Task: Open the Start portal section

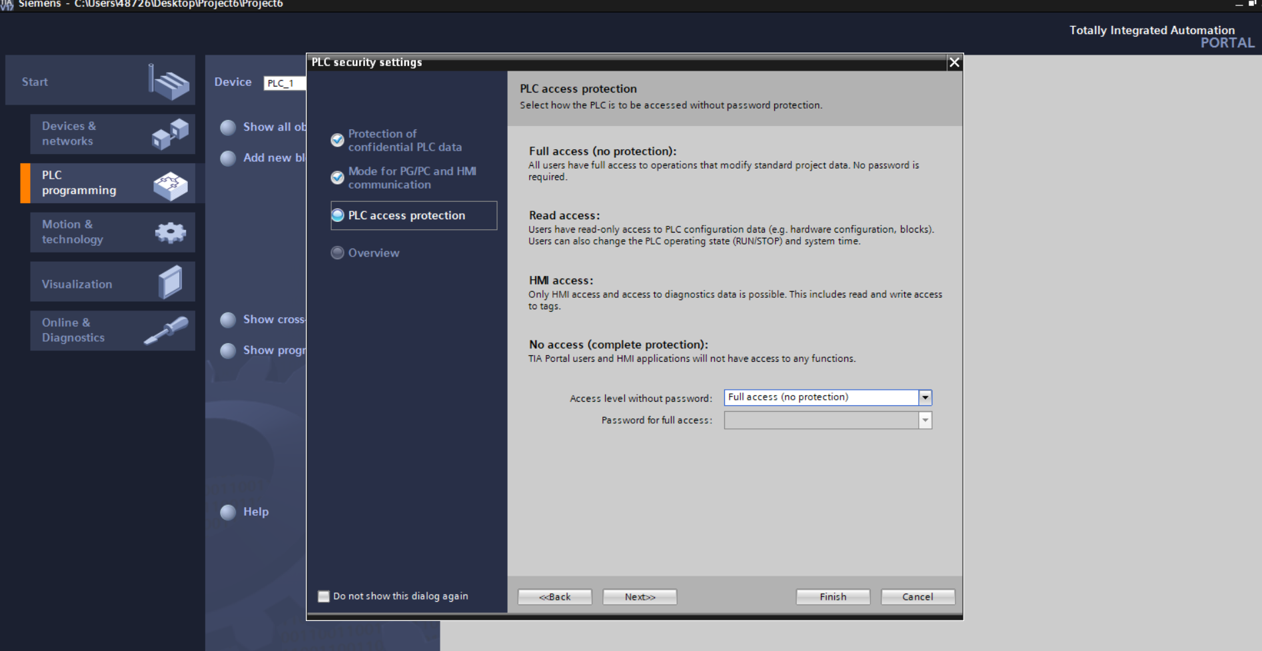Action: [100, 80]
